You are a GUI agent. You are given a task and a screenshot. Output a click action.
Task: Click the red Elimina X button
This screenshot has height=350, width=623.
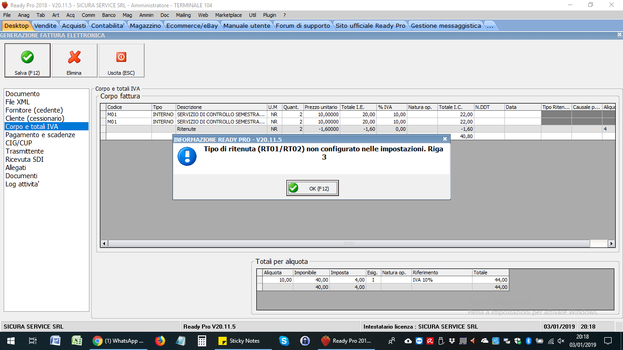(x=74, y=61)
